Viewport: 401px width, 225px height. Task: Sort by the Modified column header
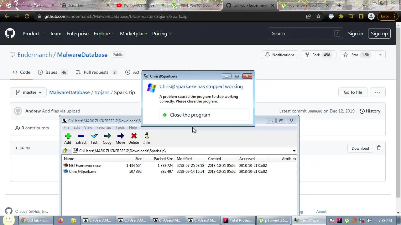pos(190,158)
